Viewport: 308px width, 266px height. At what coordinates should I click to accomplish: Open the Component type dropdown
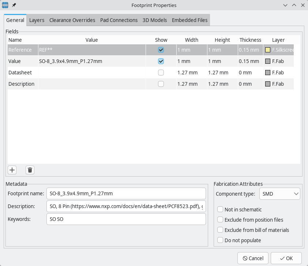279,193
